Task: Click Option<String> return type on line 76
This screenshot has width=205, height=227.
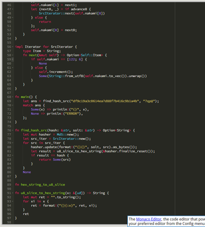Action: 116,130
